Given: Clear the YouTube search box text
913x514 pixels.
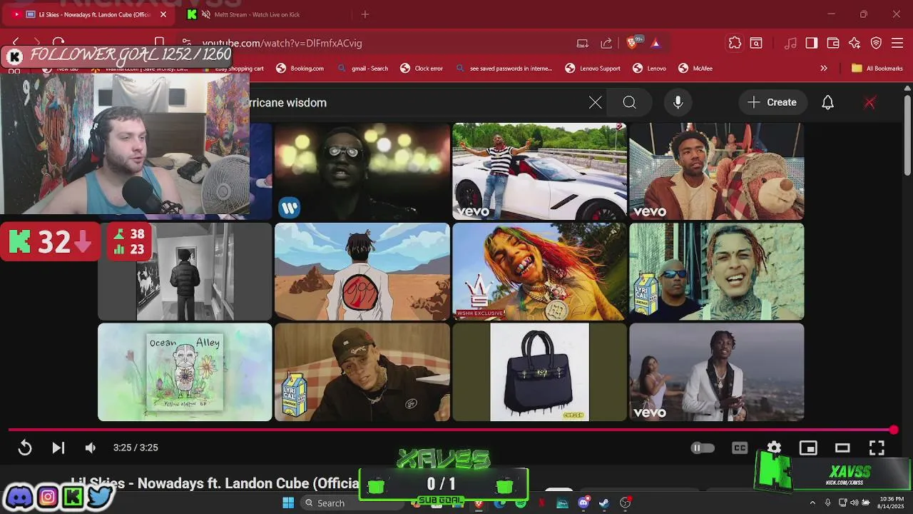Looking at the screenshot, I should (x=595, y=103).
